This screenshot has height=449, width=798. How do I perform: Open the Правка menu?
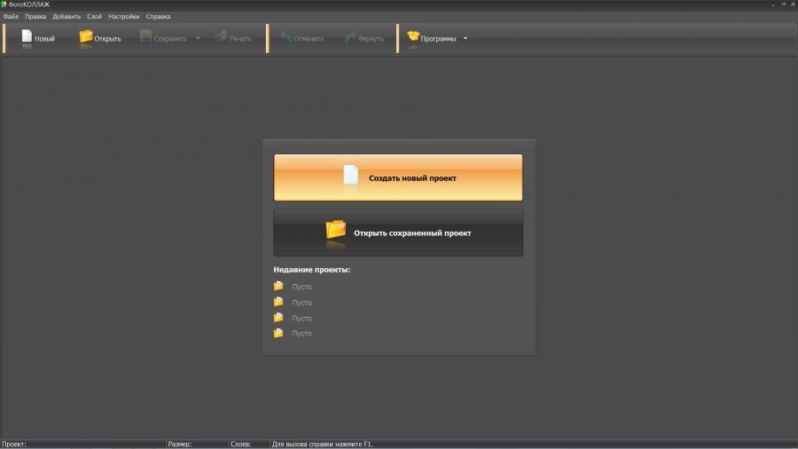point(35,17)
